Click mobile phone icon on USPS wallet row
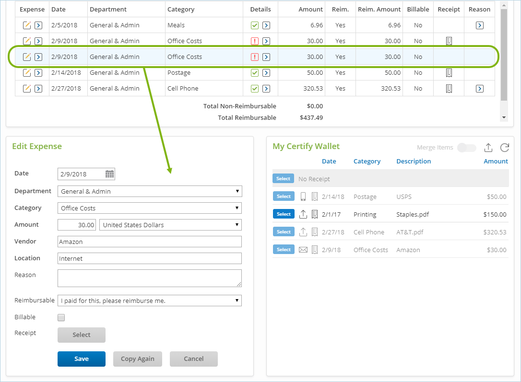This screenshot has height=382, width=521. click(303, 197)
